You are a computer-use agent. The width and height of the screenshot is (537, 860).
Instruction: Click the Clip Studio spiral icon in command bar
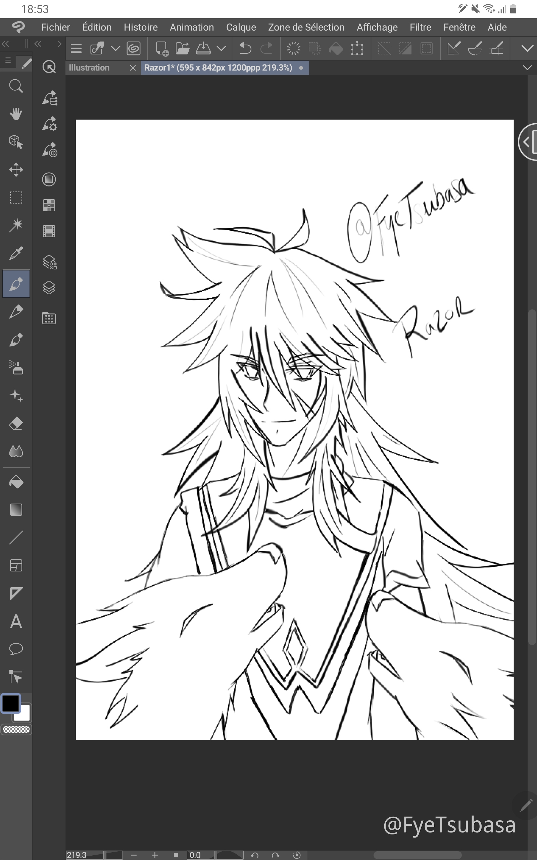[134, 48]
